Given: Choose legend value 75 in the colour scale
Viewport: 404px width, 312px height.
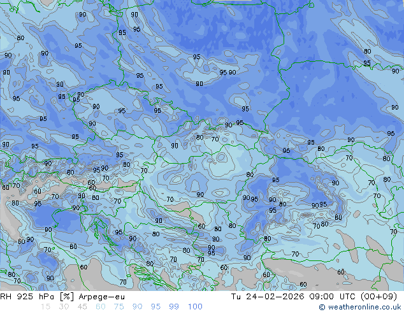Looking at the screenshot, I should click(119, 307).
